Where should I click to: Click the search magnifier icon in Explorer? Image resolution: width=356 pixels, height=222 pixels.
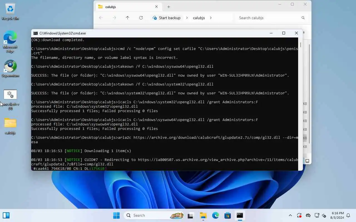pyautogui.click(x=303, y=18)
